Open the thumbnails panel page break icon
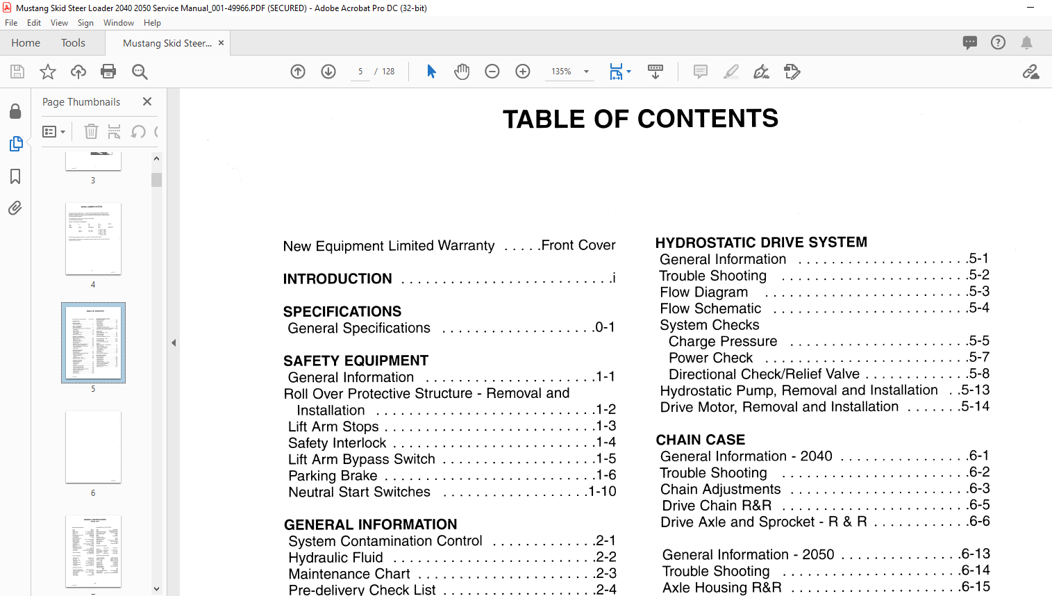 115,131
